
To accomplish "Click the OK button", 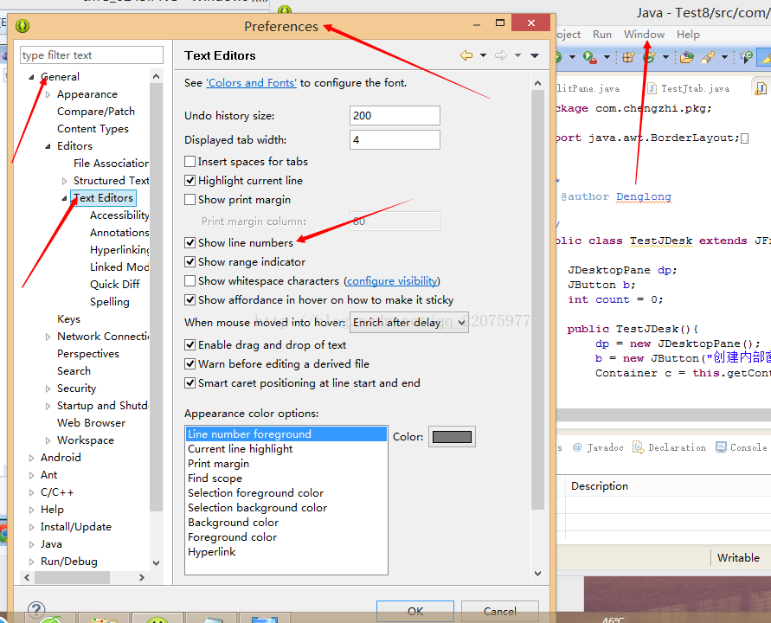I will click(x=415, y=611).
